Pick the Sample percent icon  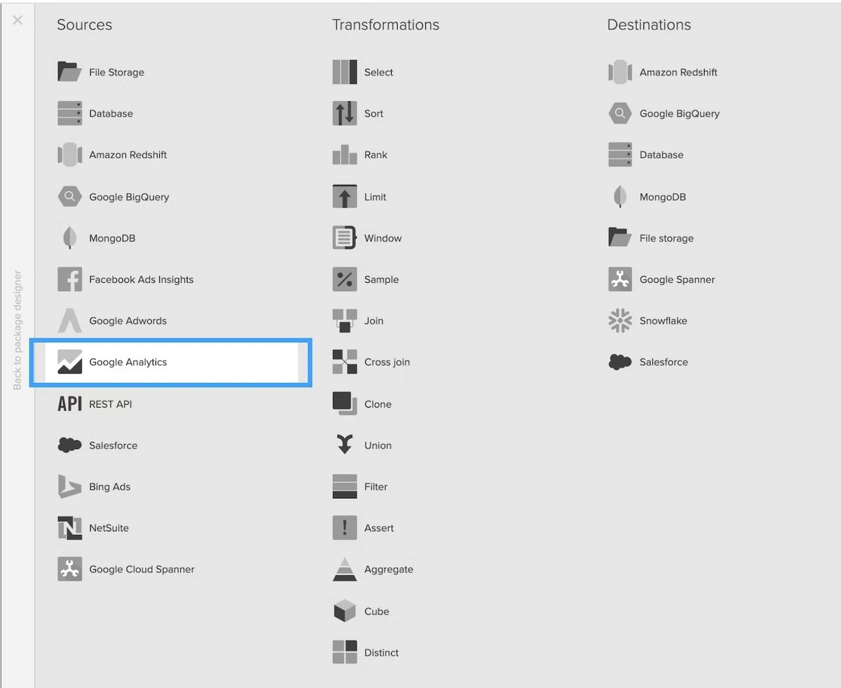pos(345,280)
